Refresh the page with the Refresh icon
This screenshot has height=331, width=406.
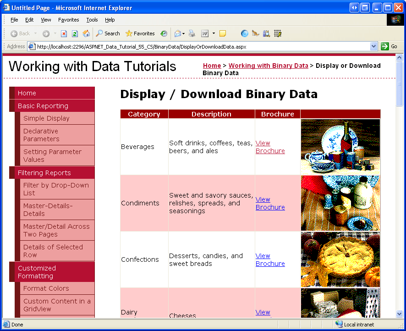click(x=75, y=33)
